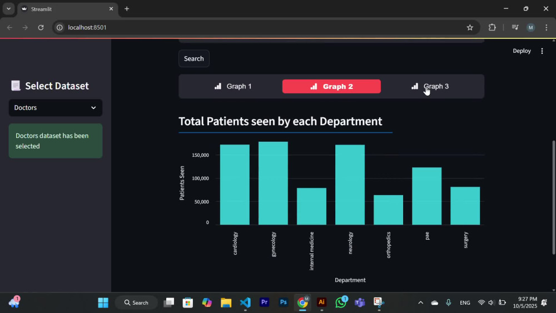
Task: Click the internal medicine bar
Action: (311, 206)
